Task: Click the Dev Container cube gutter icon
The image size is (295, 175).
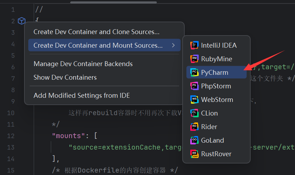Action: (22, 21)
